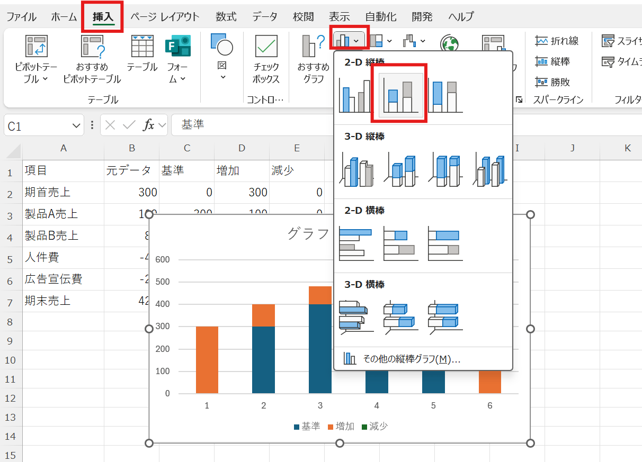The image size is (642, 462).
Task: Expand the 図 illustrations dropdown
Action: point(222,77)
